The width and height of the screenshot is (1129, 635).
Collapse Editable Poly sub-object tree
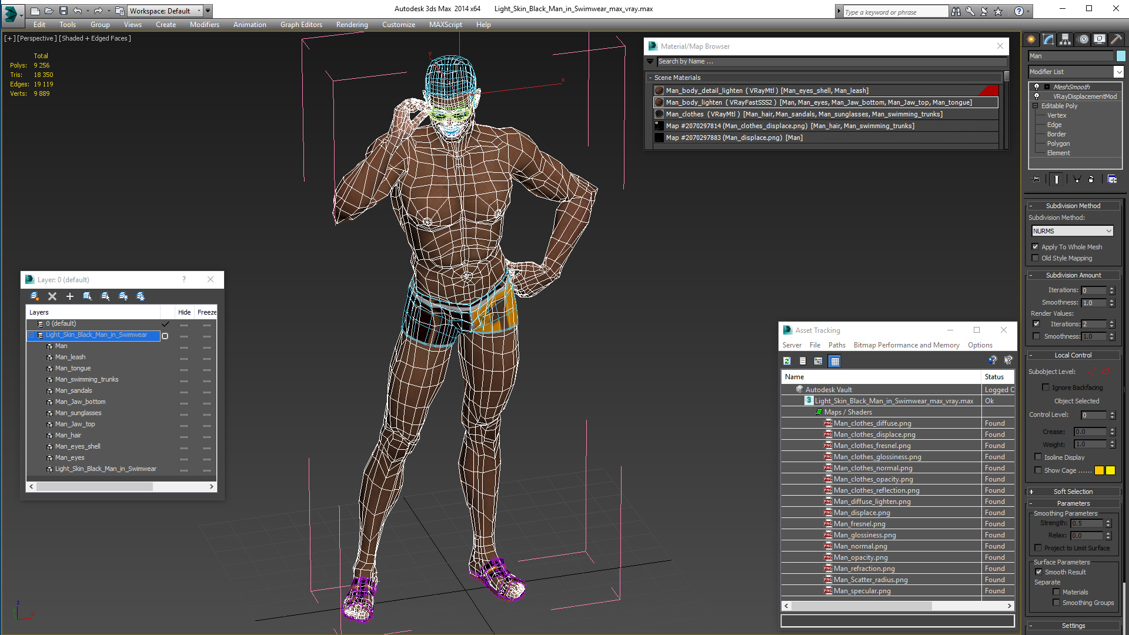(1035, 106)
